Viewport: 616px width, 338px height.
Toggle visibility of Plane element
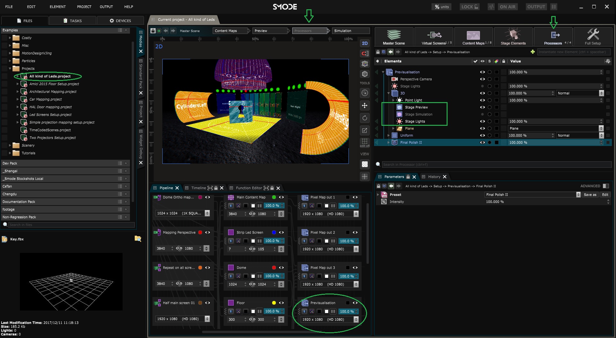point(482,128)
